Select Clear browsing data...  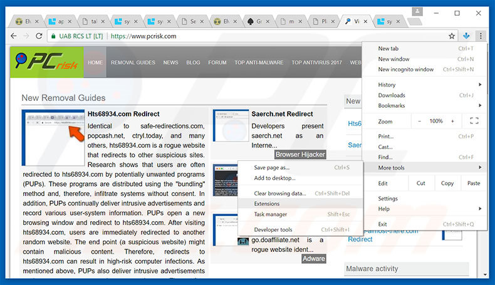tap(279, 194)
